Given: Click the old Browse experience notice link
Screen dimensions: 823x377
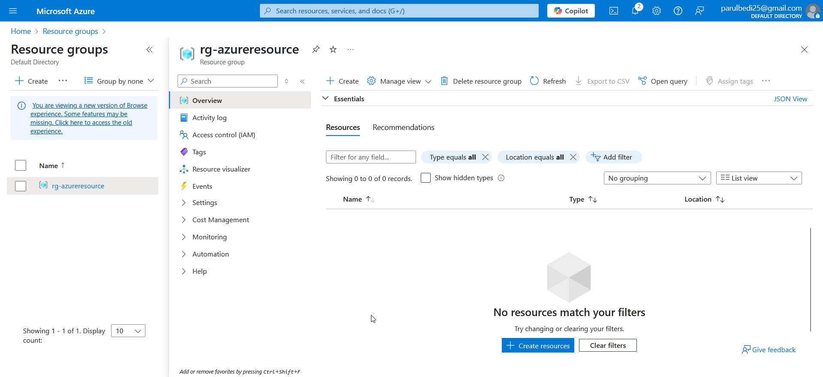Looking at the screenshot, I should pos(89,118).
